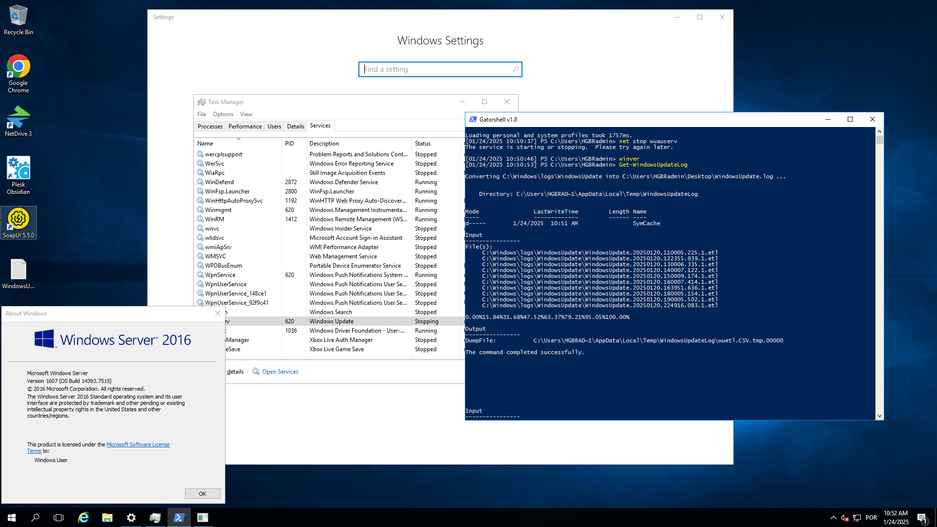Switch to PowerShell taskbar icon
The width and height of the screenshot is (937, 527).
tap(179, 518)
